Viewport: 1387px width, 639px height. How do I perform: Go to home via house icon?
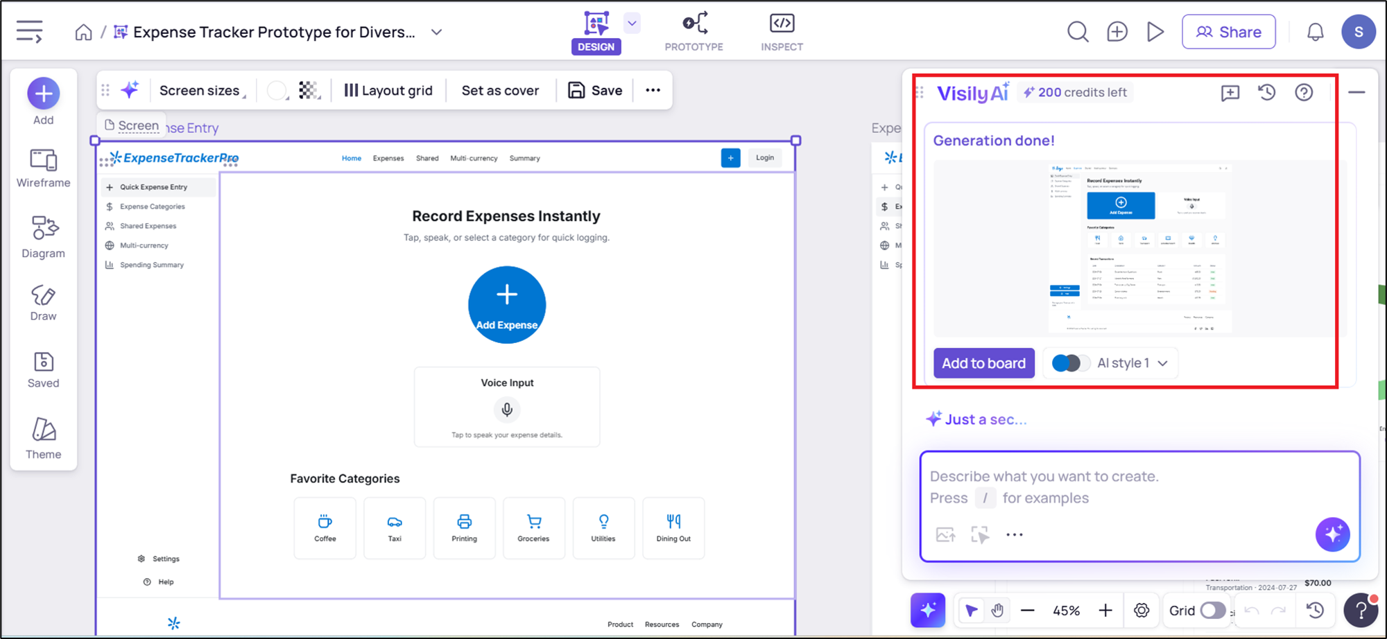coord(83,33)
